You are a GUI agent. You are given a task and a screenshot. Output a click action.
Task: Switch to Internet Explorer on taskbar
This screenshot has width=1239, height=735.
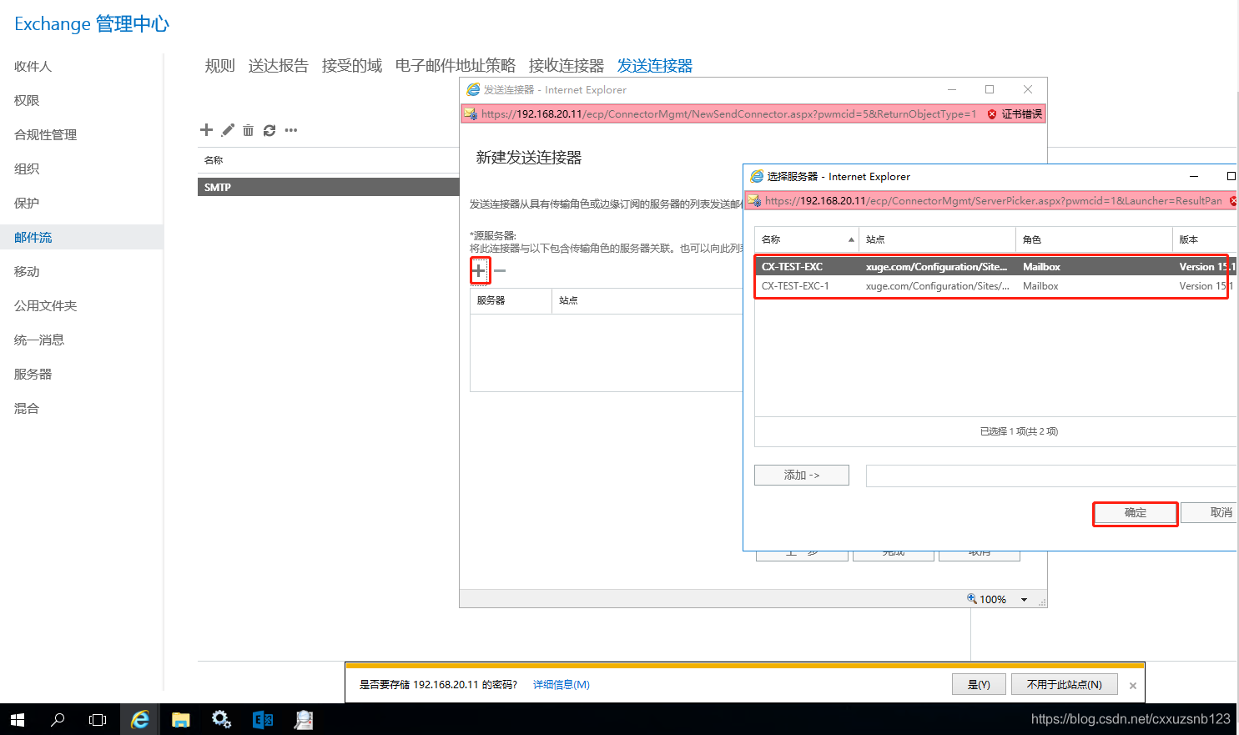pos(139,719)
